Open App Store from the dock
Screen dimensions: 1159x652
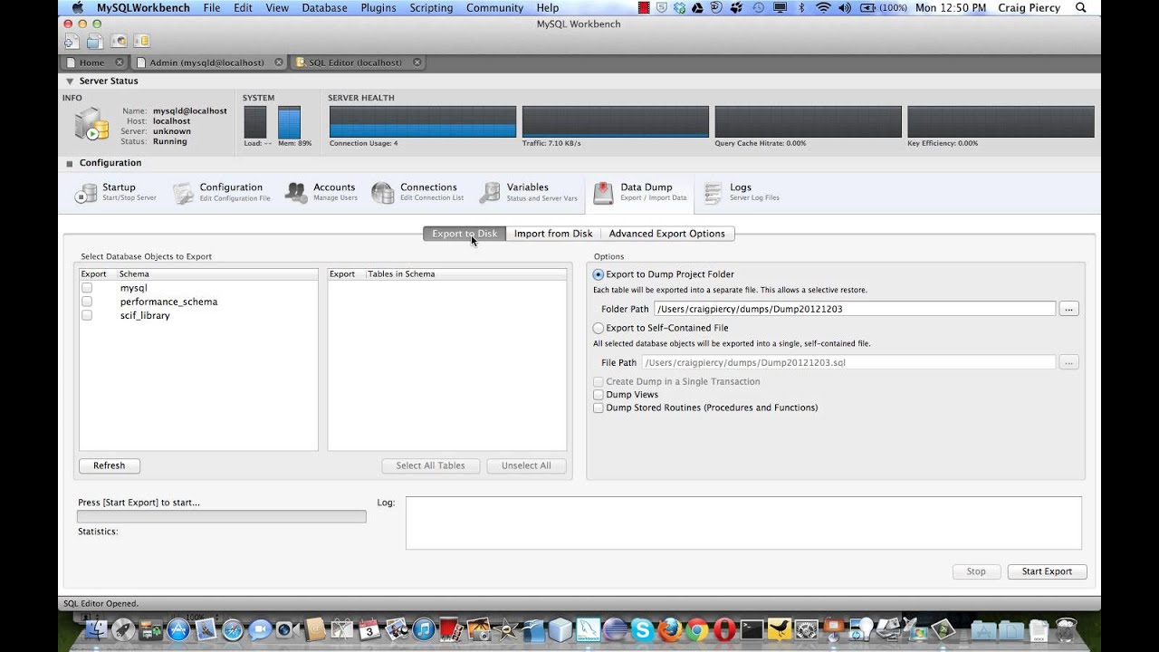tap(177, 629)
